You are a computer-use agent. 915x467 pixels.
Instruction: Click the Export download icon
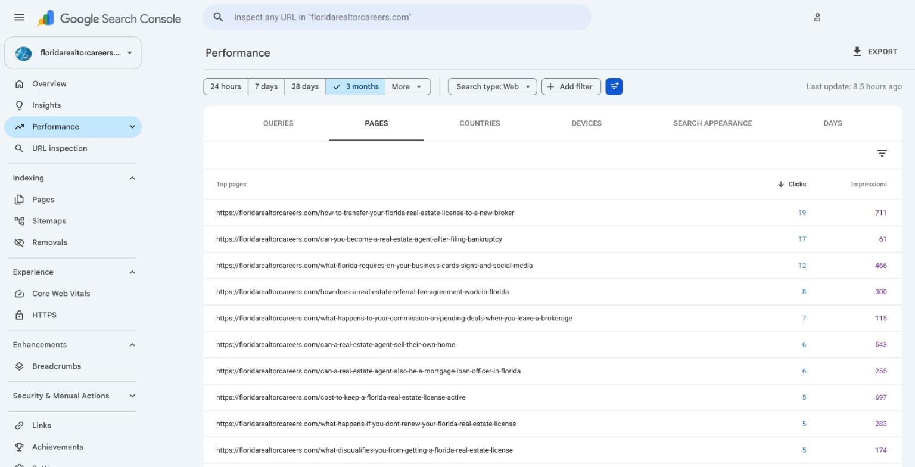click(x=857, y=52)
